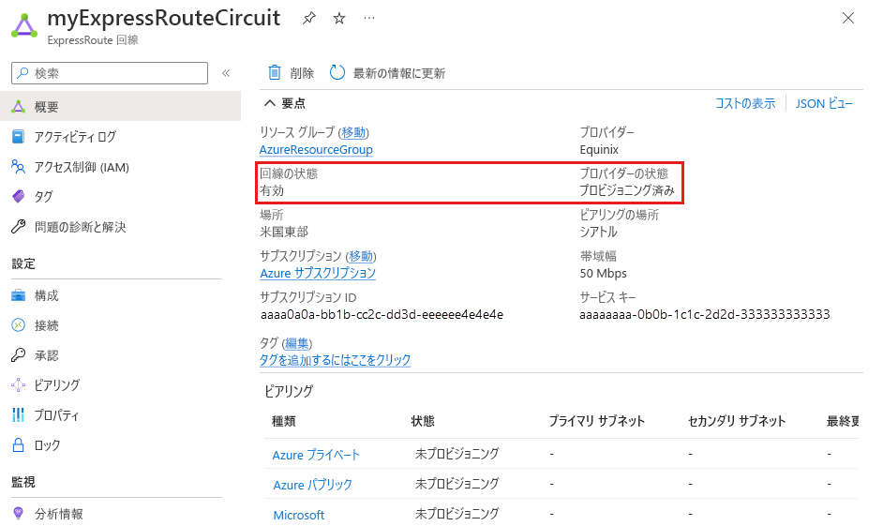Click the 概要 triangle icon
883x526 pixels.
tap(18, 107)
